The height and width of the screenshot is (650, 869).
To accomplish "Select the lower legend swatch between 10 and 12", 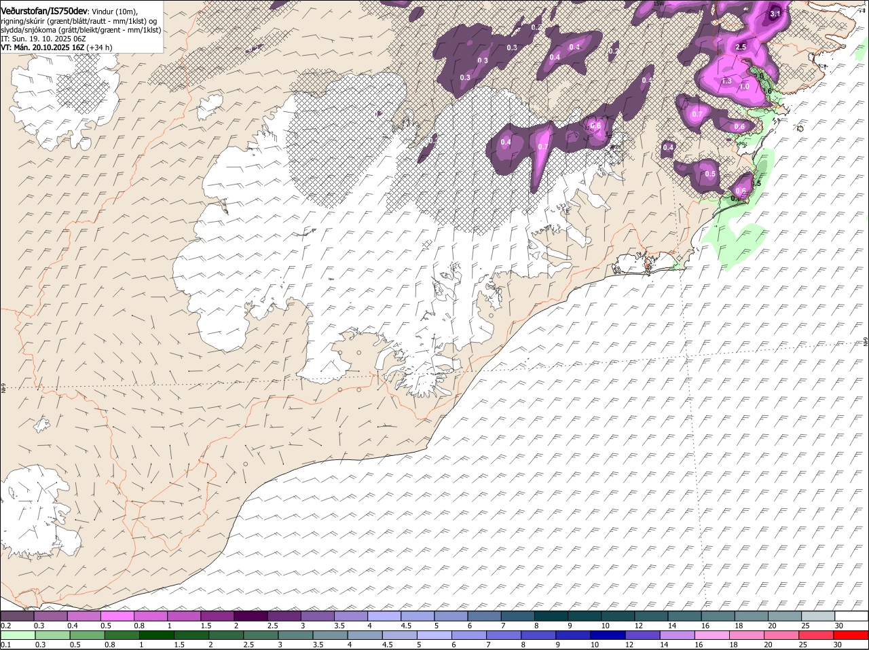I will (609, 636).
